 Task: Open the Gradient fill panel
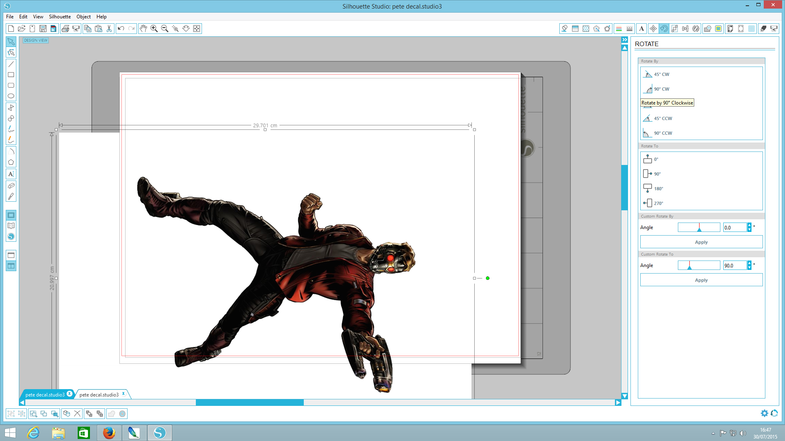[575, 29]
